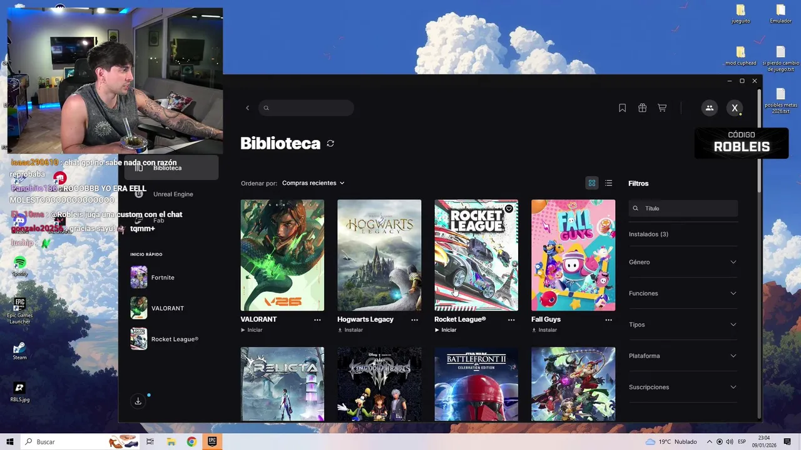Image resolution: width=801 pixels, height=450 pixels.
Task: Open the weather widget 19°C Nublado
Action: [671, 442]
